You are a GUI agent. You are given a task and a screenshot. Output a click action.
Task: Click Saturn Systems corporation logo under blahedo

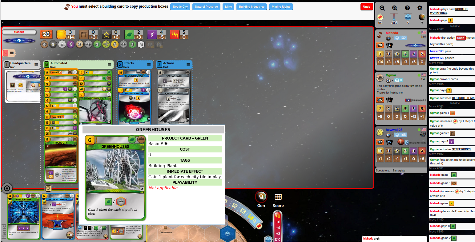(x=19, y=40)
